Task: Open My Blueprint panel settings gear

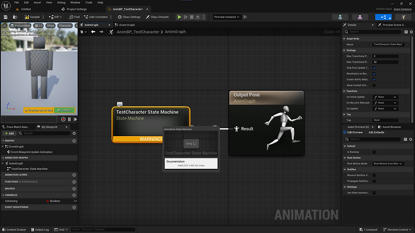Action: click(74, 133)
